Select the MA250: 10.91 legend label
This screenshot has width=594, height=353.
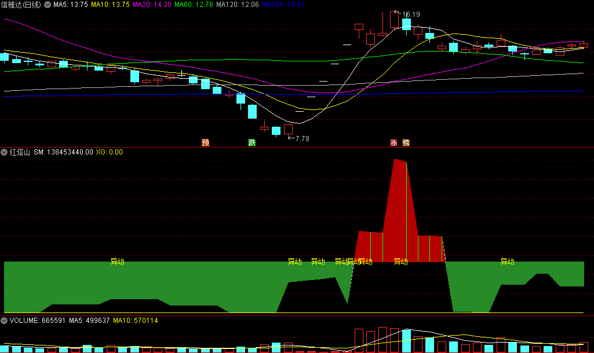283,5
